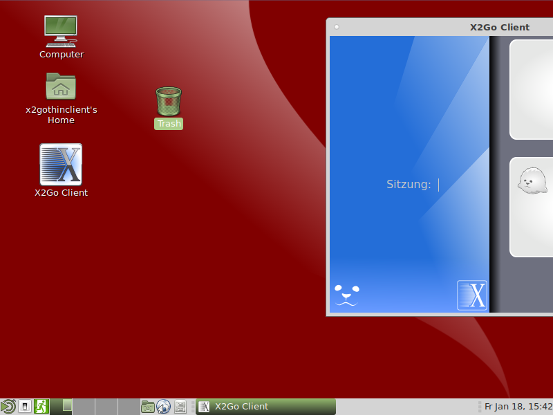Switch to the first workspace
This screenshot has height=415, width=553.
coord(62,407)
